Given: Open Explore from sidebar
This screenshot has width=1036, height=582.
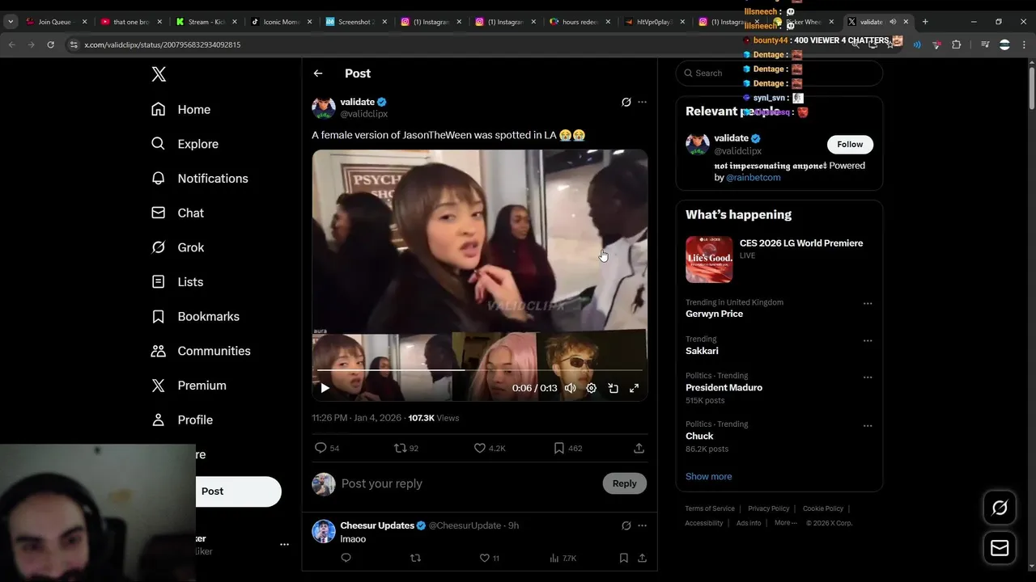Looking at the screenshot, I should click(185, 144).
